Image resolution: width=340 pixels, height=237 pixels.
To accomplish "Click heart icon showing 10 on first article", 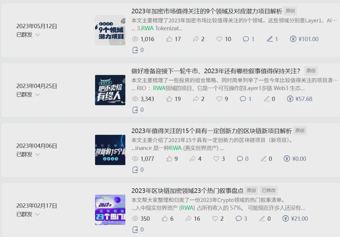I will point(219,39).
